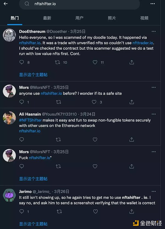The image size is (165, 229).
Task: Share Jarimo's tweet
Action: [x=132, y=211]
